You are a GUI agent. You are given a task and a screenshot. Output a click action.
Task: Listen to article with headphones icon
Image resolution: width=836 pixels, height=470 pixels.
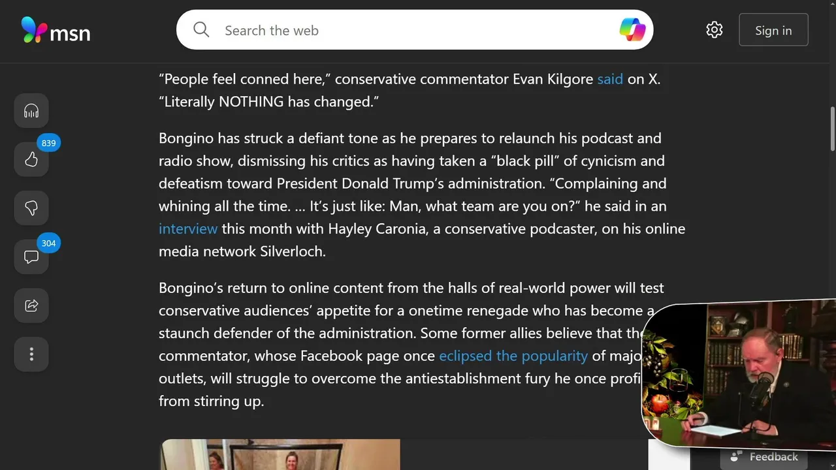point(31,111)
